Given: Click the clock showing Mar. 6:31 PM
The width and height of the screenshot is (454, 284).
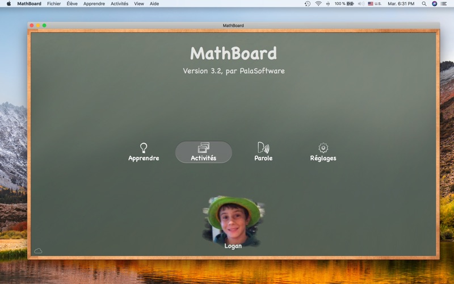Looking at the screenshot, I should [x=401, y=4].
